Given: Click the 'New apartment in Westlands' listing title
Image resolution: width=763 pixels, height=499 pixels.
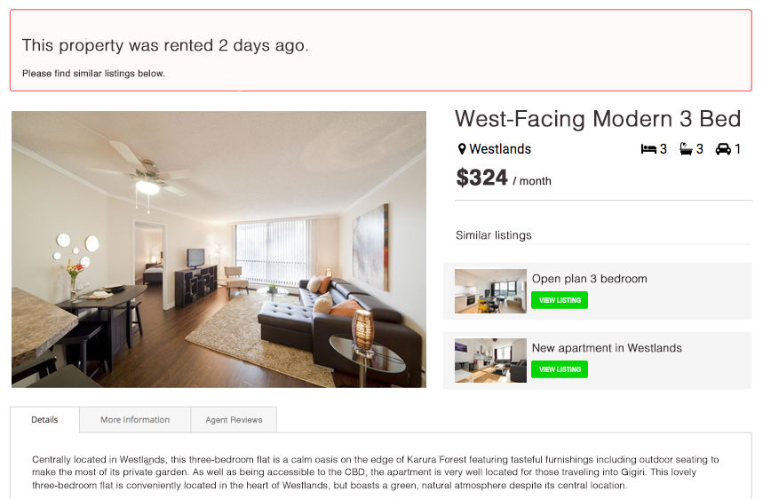Looking at the screenshot, I should (607, 348).
